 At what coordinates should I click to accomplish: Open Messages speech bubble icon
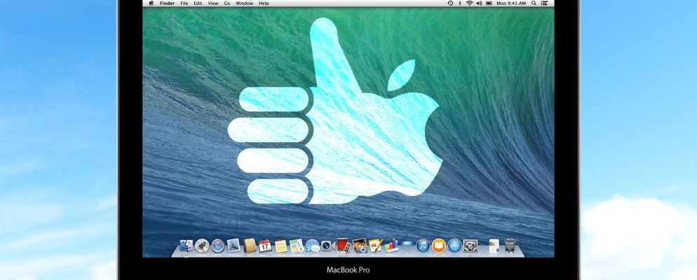[313, 246]
